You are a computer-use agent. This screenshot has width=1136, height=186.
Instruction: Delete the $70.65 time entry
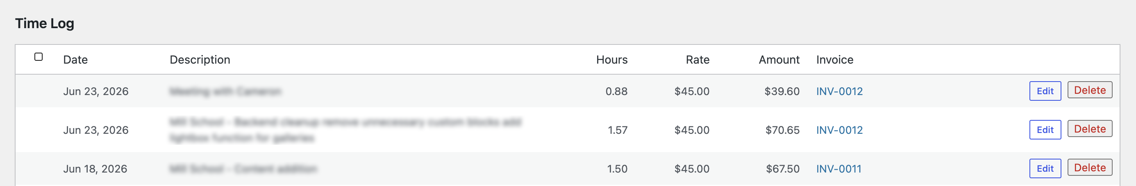coord(1089,128)
